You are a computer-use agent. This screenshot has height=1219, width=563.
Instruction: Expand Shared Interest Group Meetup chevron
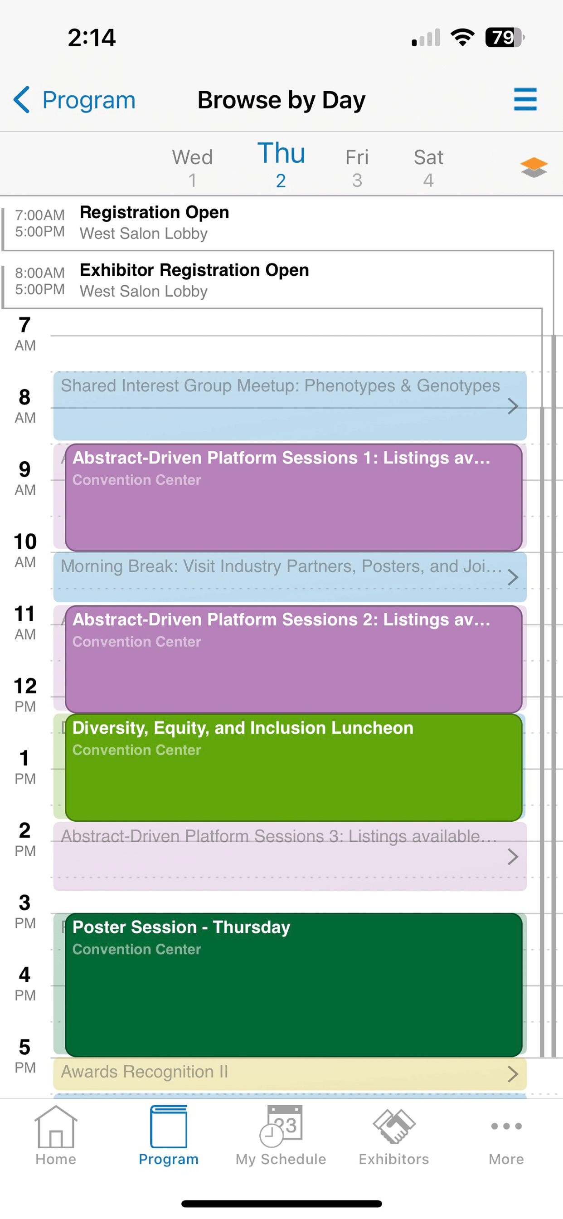(x=513, y=406)
